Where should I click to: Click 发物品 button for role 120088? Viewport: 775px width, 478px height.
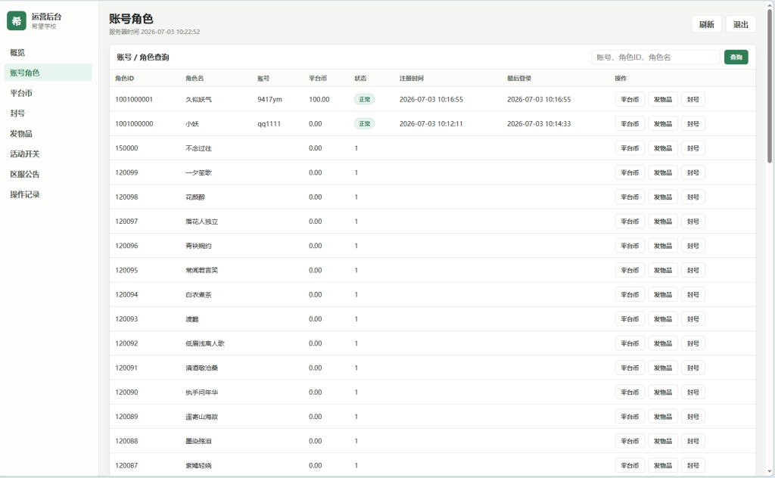click(663, 441)
